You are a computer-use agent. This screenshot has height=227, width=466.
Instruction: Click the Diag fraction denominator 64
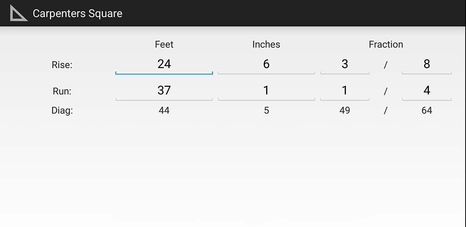[427, 110]
